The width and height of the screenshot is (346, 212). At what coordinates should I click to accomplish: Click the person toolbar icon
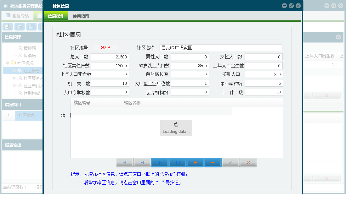click(x=42, y=27)
